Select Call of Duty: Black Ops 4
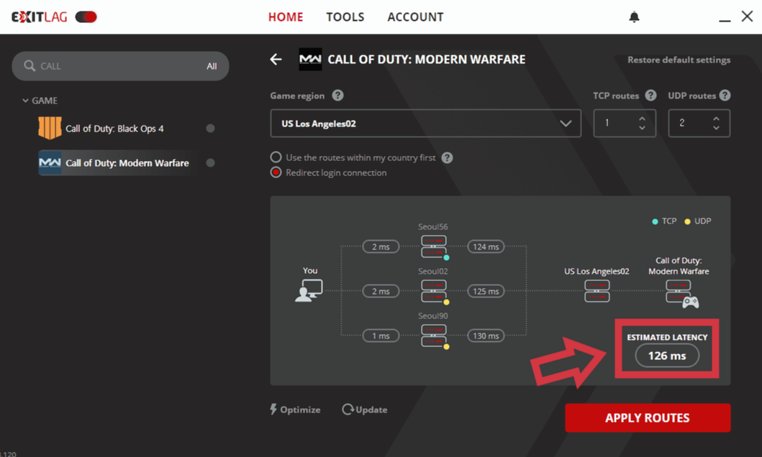The image size is (762, 457). coord(114,129)
